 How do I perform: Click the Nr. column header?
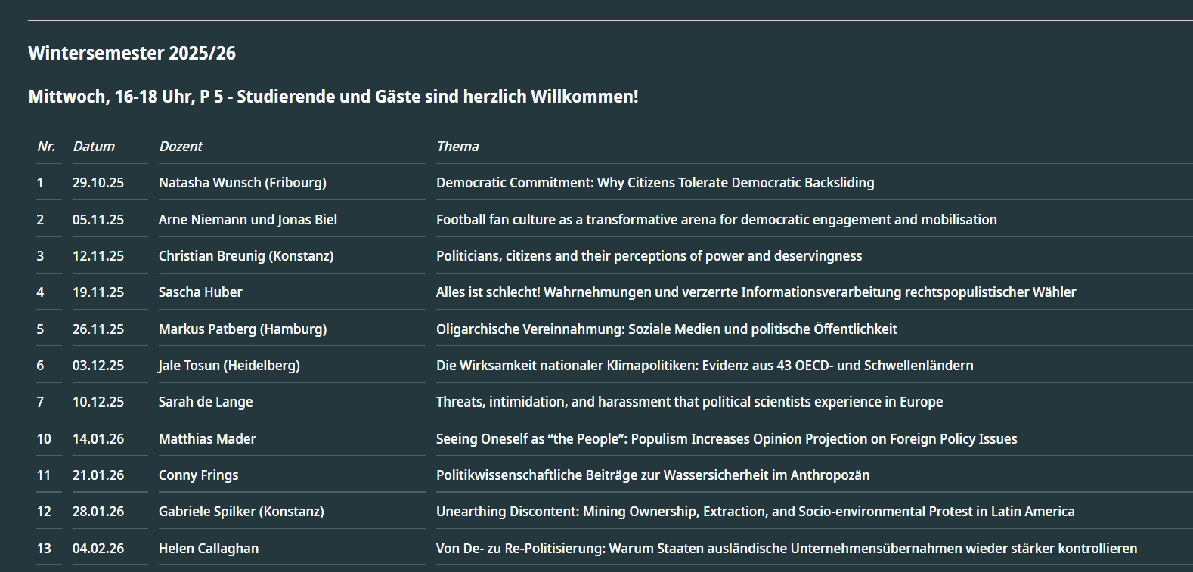point(46,147)
